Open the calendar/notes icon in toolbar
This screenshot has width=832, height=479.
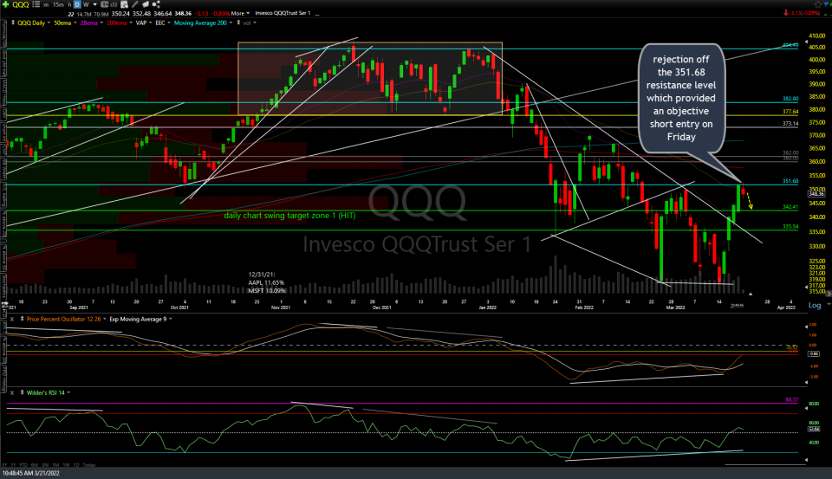tap(124, 4)
